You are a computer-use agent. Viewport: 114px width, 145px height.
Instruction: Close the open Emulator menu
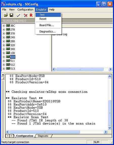point(41,10)
